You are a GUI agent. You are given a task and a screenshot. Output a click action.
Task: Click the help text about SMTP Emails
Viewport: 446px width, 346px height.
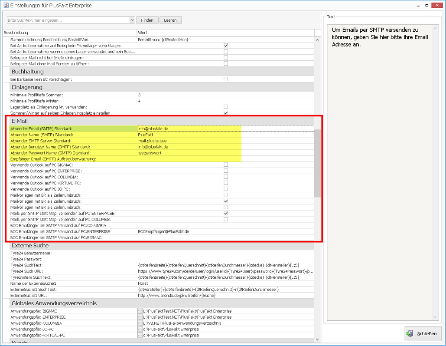point(380,37)
